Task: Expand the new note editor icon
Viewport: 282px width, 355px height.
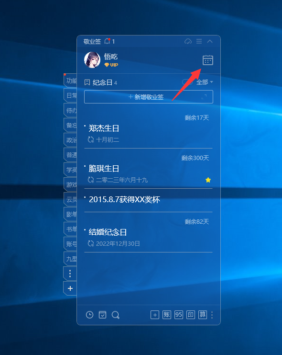Action: coord(204,97)
